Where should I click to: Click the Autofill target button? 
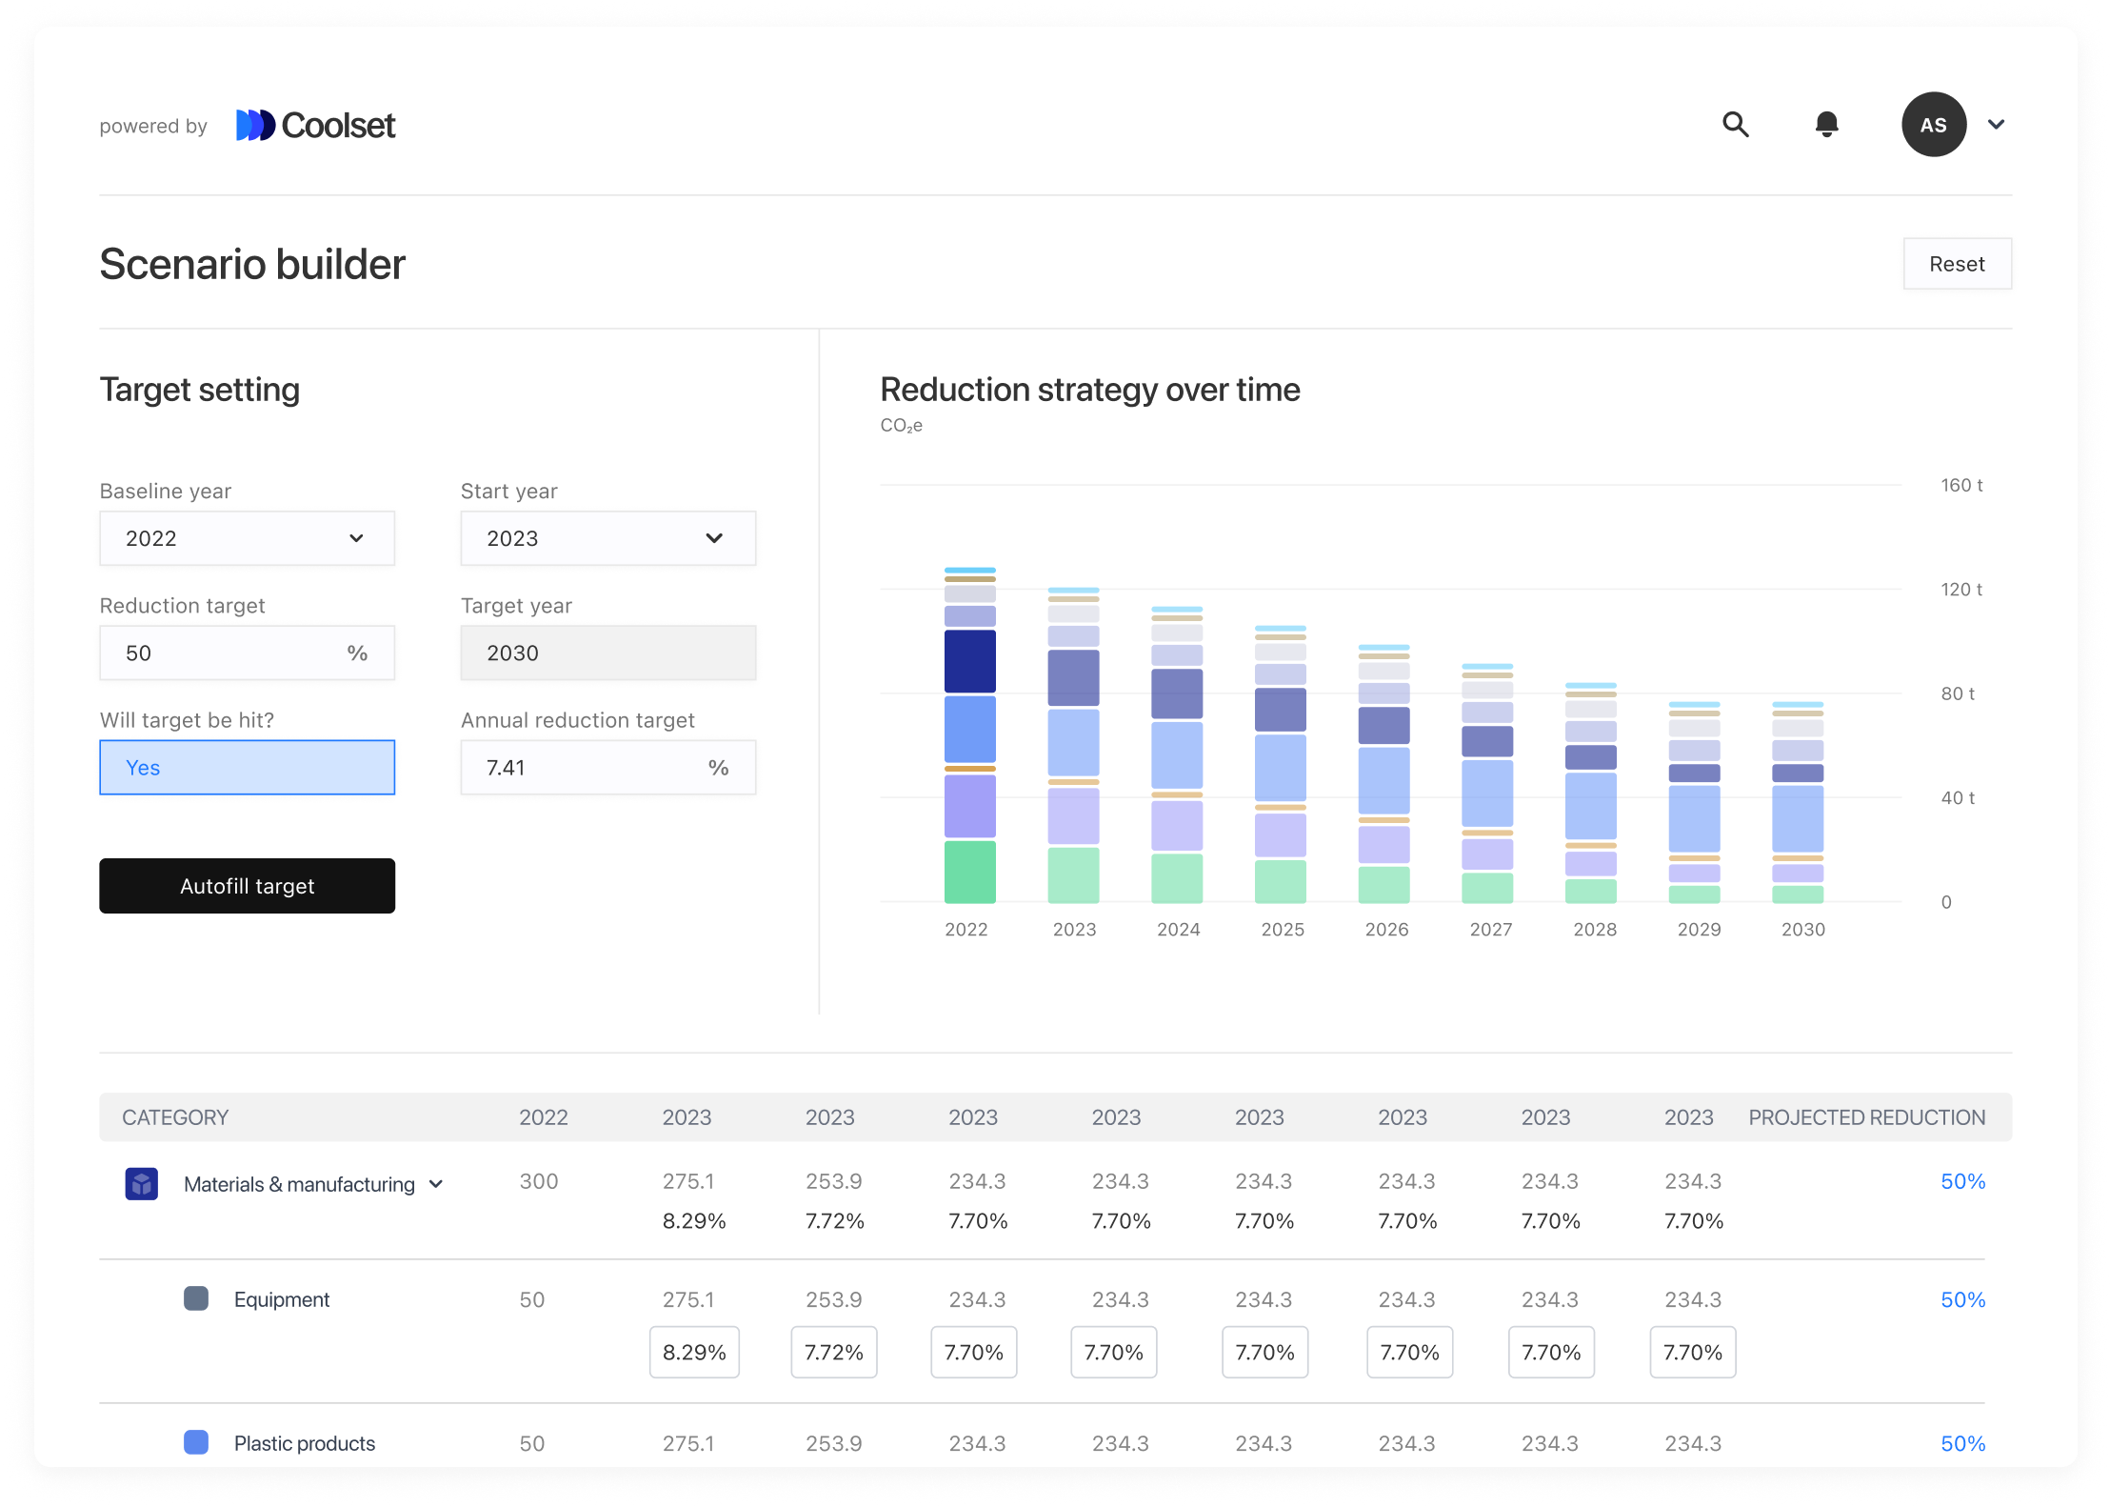pyautogui.click(x=247, y=886)
